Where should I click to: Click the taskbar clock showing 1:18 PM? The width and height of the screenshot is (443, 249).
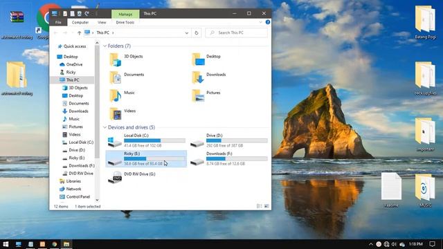click(x=415, y=244)
